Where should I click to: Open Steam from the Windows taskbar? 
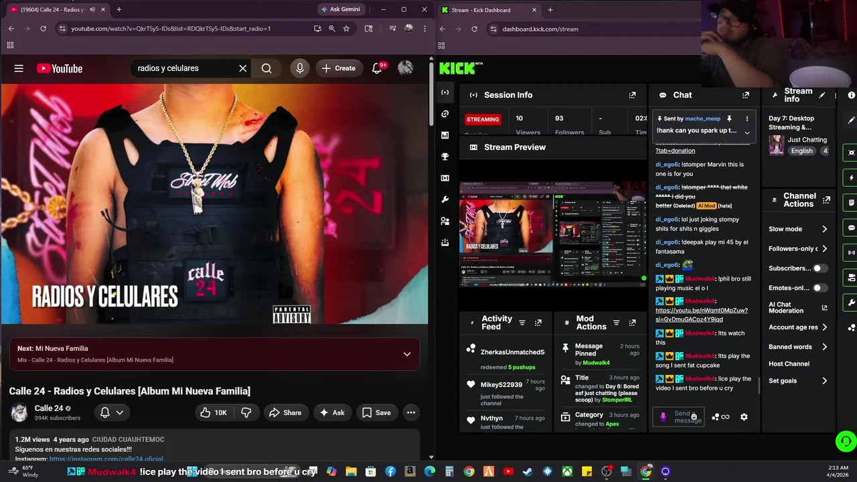click(x=528, y=471)
